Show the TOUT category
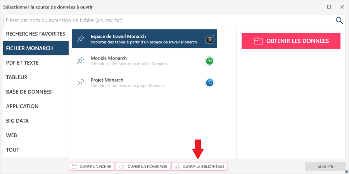Viewport: 349px width, 174px height. pyautogui.click(x=36, y=150)
